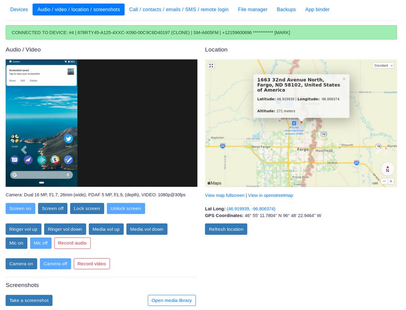Tap the microphone icon in Google search bar
Image resolution: width=406 pixels, height=310 pixels.
68,175
